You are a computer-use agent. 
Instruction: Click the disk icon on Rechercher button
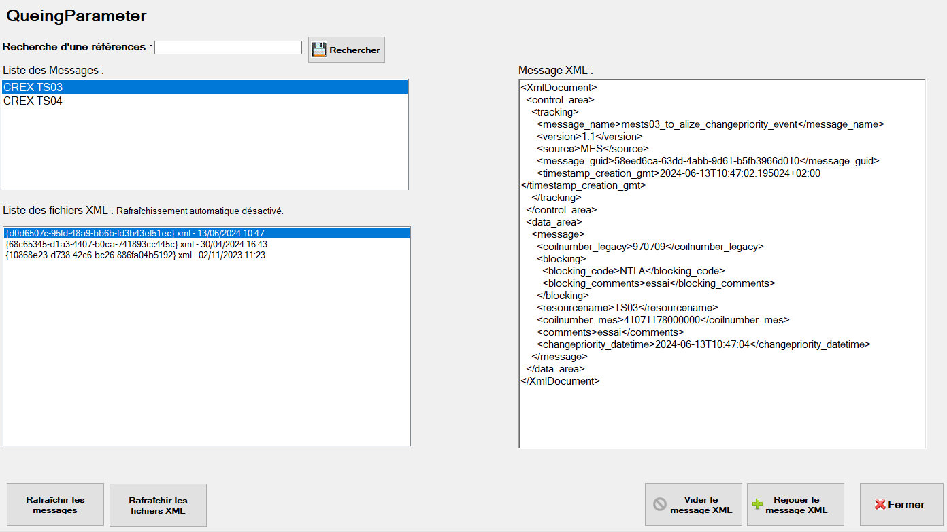(318, 49)
